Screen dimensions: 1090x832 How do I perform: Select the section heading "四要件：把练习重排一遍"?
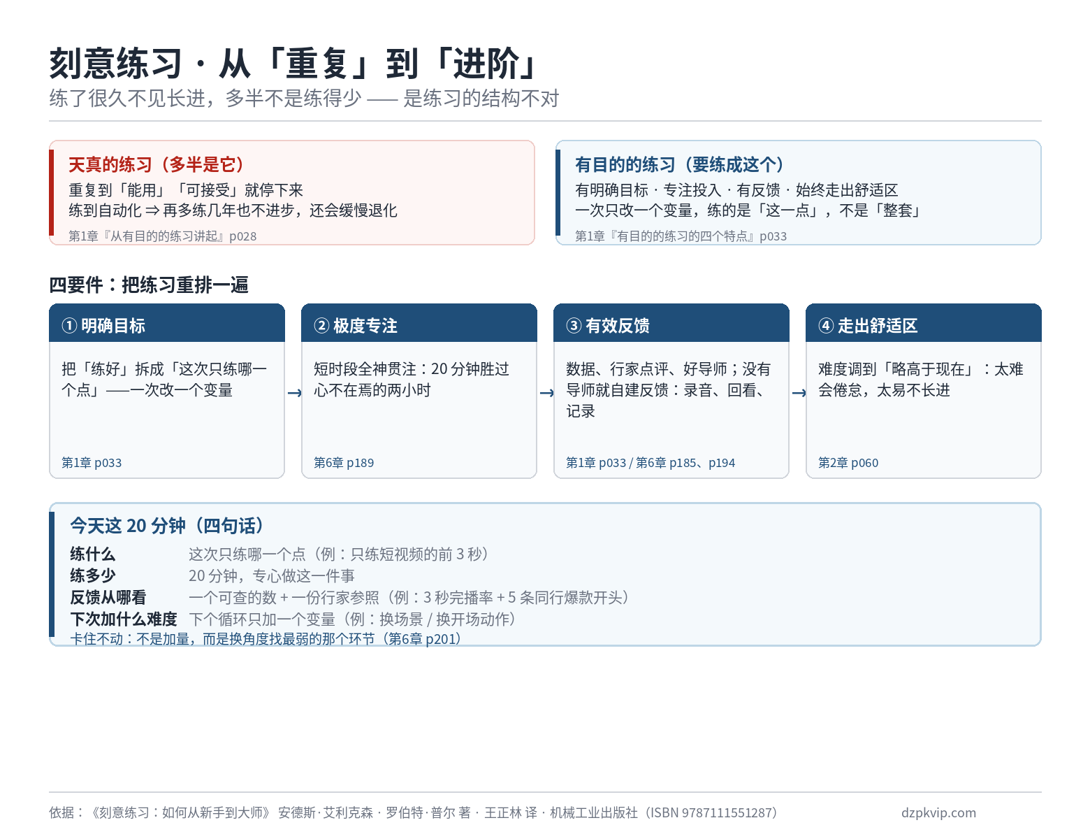(149, 285)
